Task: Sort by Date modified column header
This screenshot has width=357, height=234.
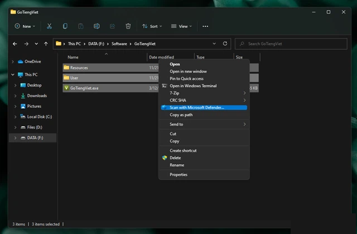Action: [161, 57]
